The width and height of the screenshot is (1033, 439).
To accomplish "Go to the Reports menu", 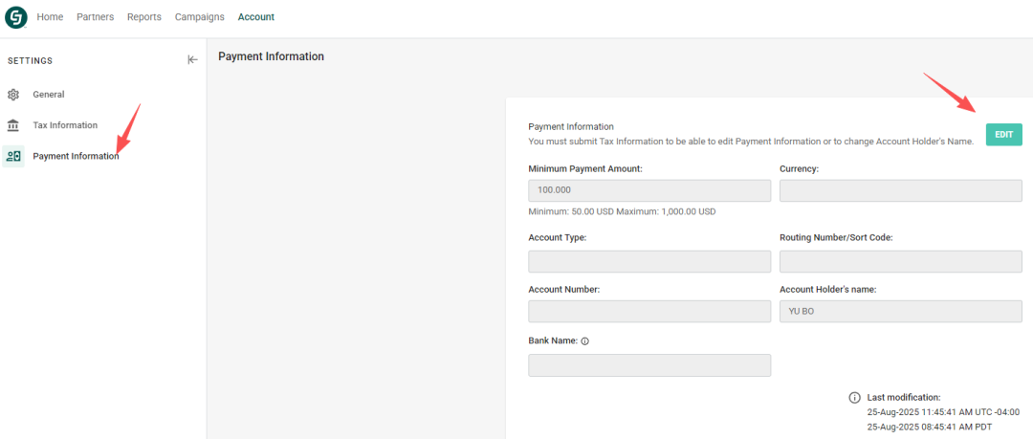I will (x=143, y=17).
